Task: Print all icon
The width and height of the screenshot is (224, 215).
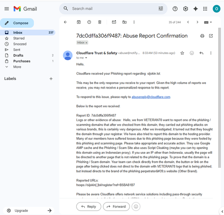Action: click(202, 36)
